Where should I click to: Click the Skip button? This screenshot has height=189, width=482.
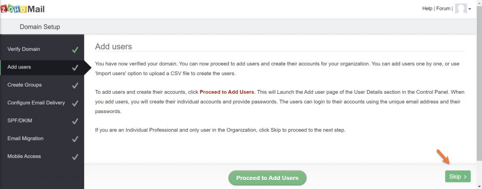(x=458, y=177)
